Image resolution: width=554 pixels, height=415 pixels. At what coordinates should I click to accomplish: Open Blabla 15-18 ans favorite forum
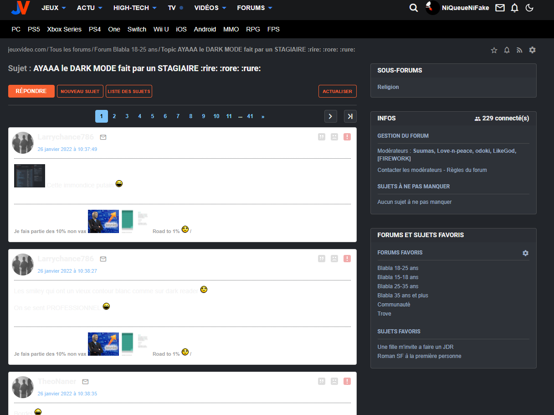[x=398, y=277]
